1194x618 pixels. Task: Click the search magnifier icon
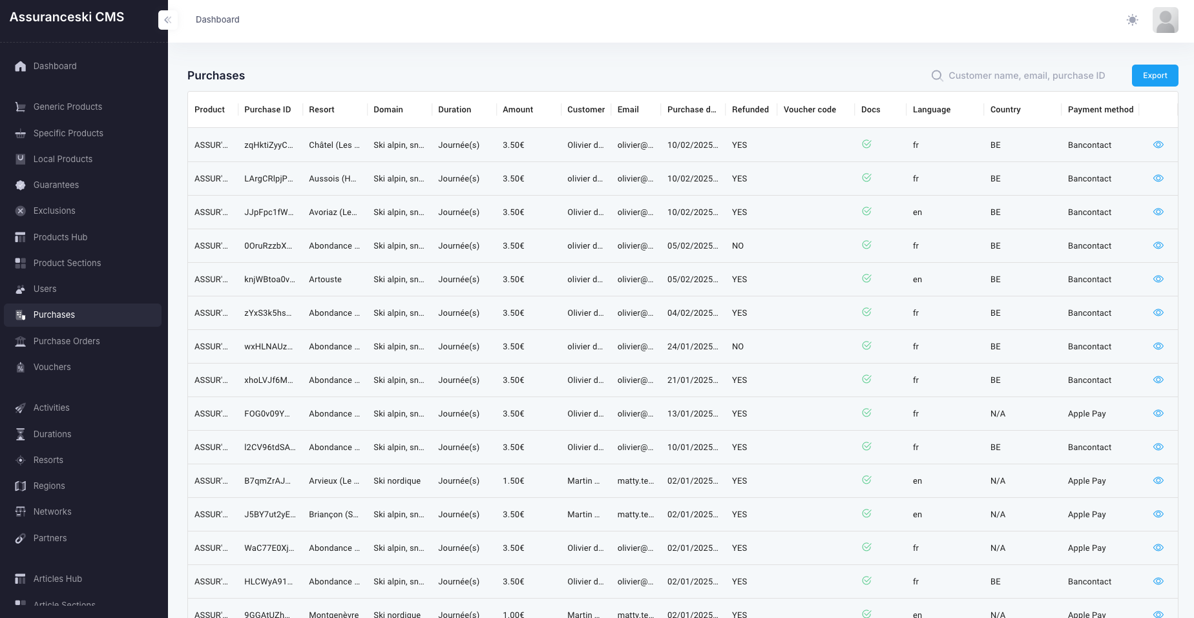tap(937, 76)
